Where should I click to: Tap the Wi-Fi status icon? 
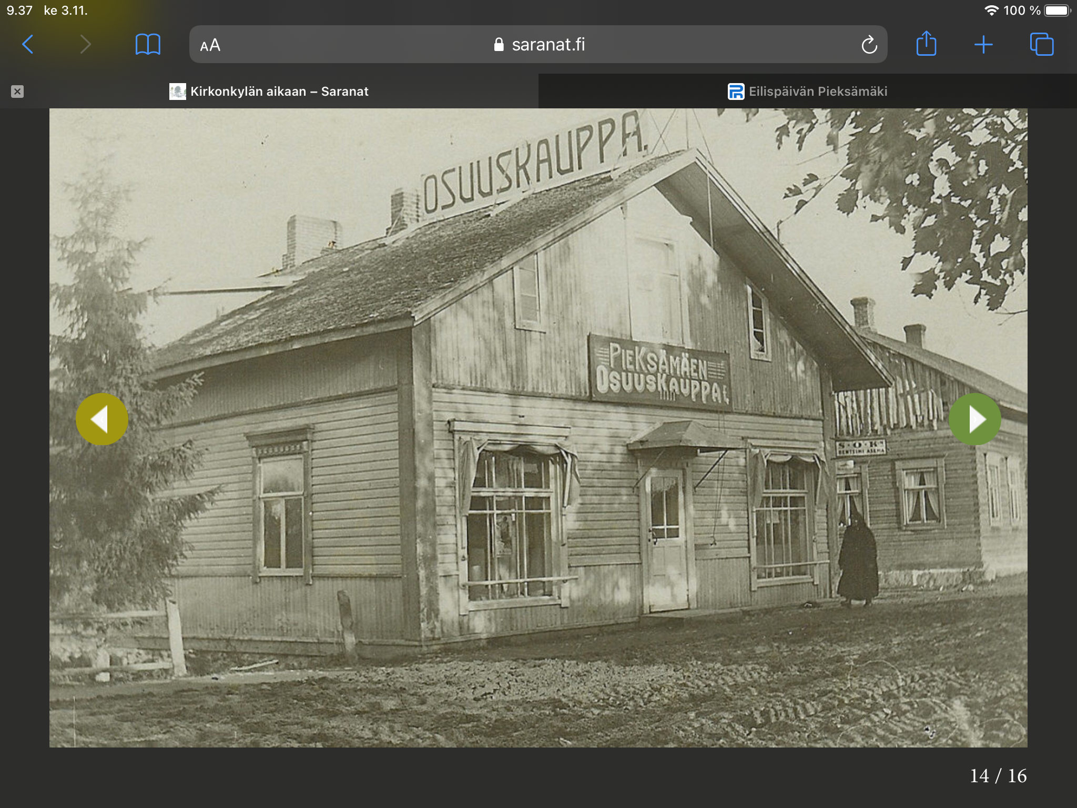point(991,11)
